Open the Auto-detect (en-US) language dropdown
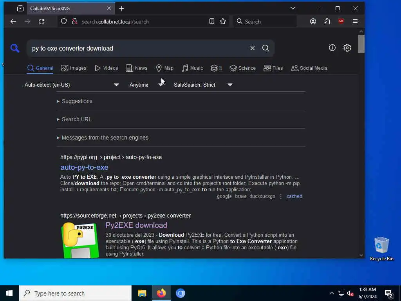 point(72,85)
